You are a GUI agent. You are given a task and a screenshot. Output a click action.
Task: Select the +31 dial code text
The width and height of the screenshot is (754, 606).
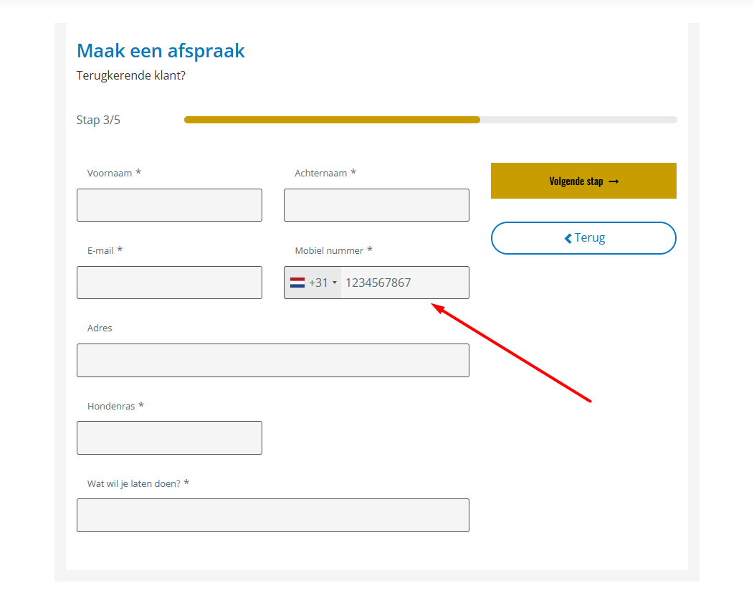(318, 283)
